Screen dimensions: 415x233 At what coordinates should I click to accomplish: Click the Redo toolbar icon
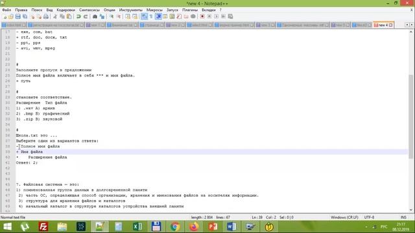coord(86,17)
